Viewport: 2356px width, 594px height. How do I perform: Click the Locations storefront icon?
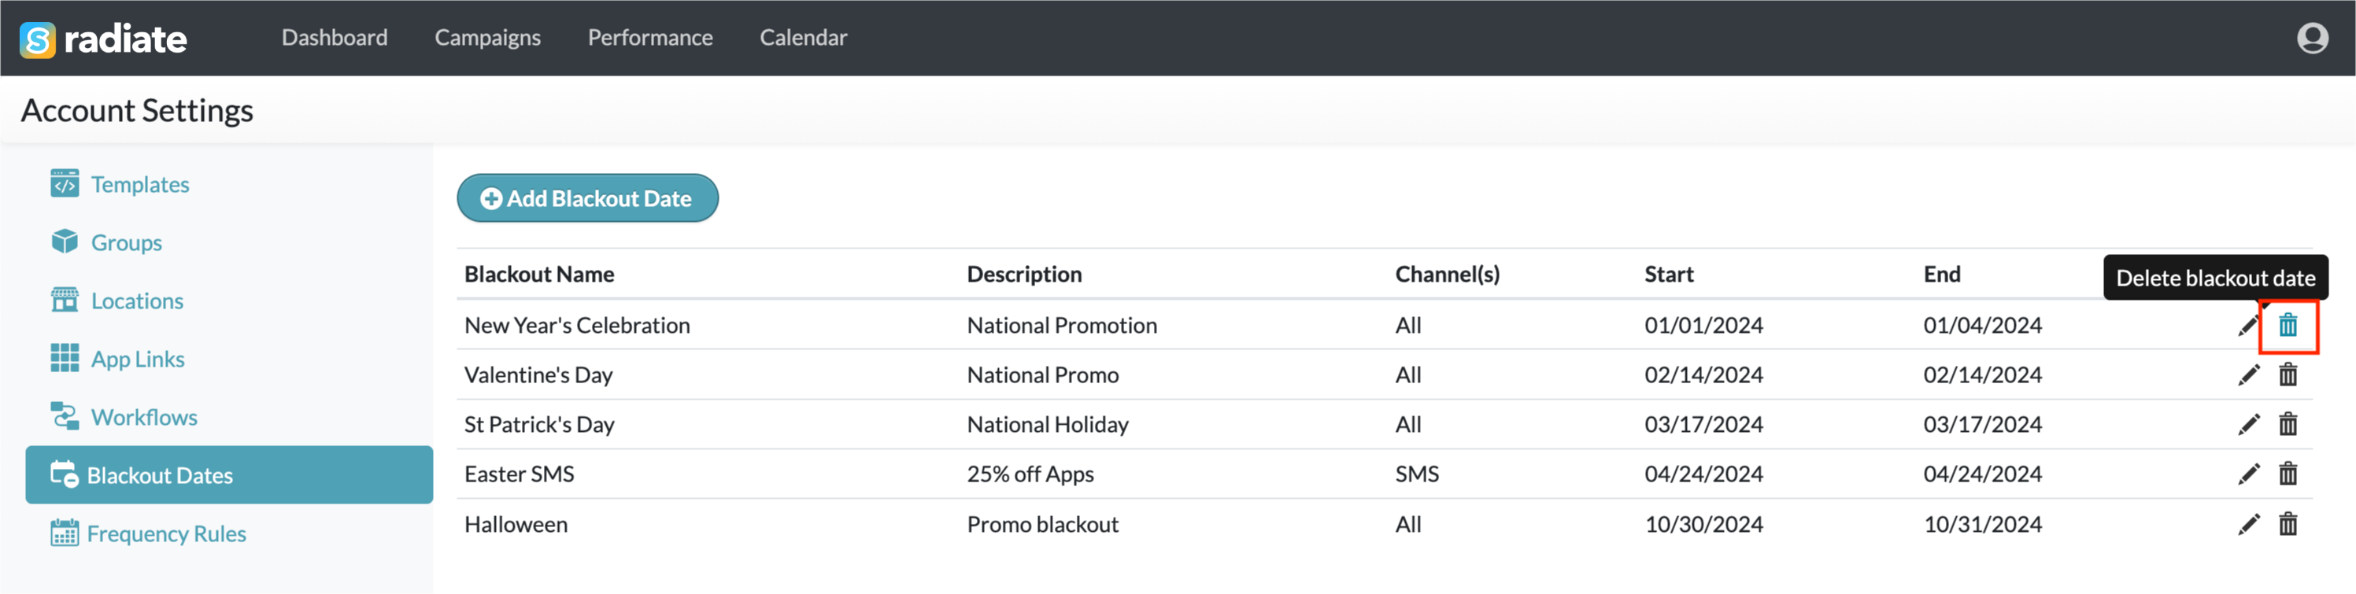[64, 300]
